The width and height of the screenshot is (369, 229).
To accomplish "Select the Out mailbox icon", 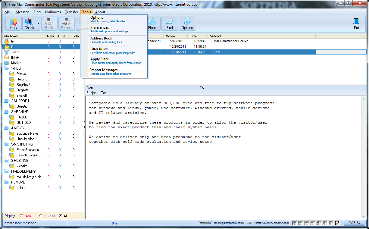I will 6,47.
